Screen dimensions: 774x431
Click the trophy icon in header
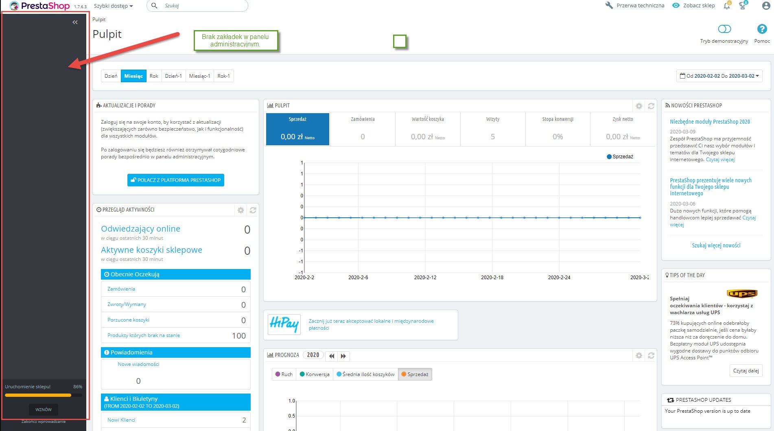coord(742,6)
